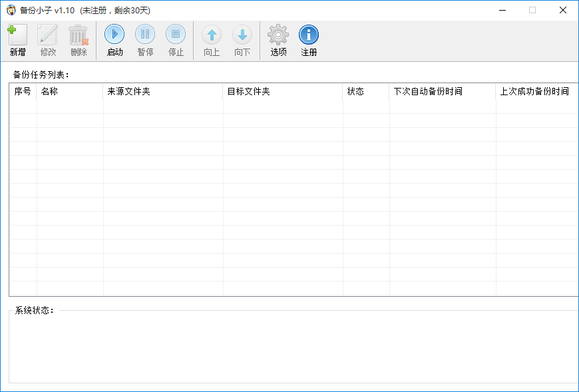Screen dimensions: 579x392
Task: Pause the backup via 暂停 icon
Action: coord(145,35)
